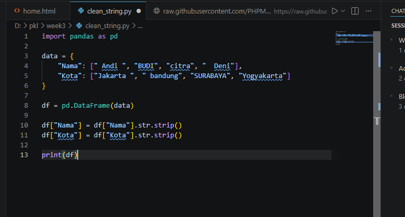Viewport: 405px width, 217px height.
Task: Select the clean_string.py editor tab
Action: 108,11
